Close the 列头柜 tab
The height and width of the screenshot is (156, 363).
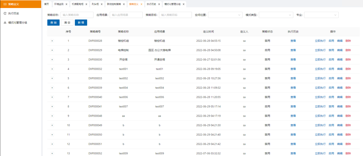tap(102, 4)
